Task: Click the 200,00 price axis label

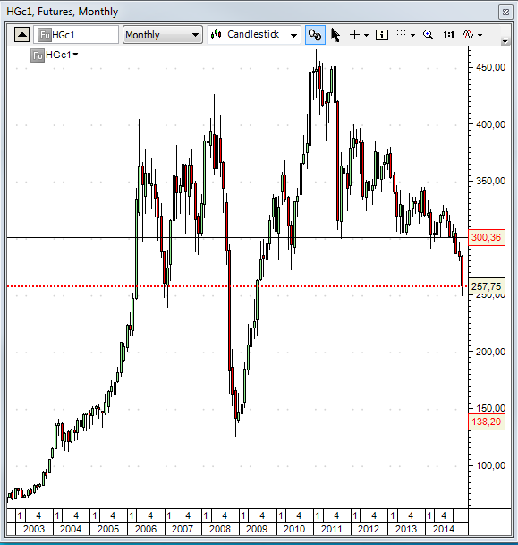Action: pyautogui.click(x=490, y=352)
